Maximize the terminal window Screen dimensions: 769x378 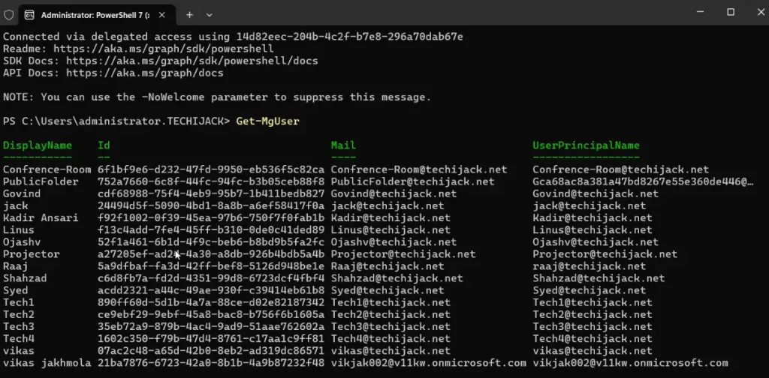(x=730, y=12)
